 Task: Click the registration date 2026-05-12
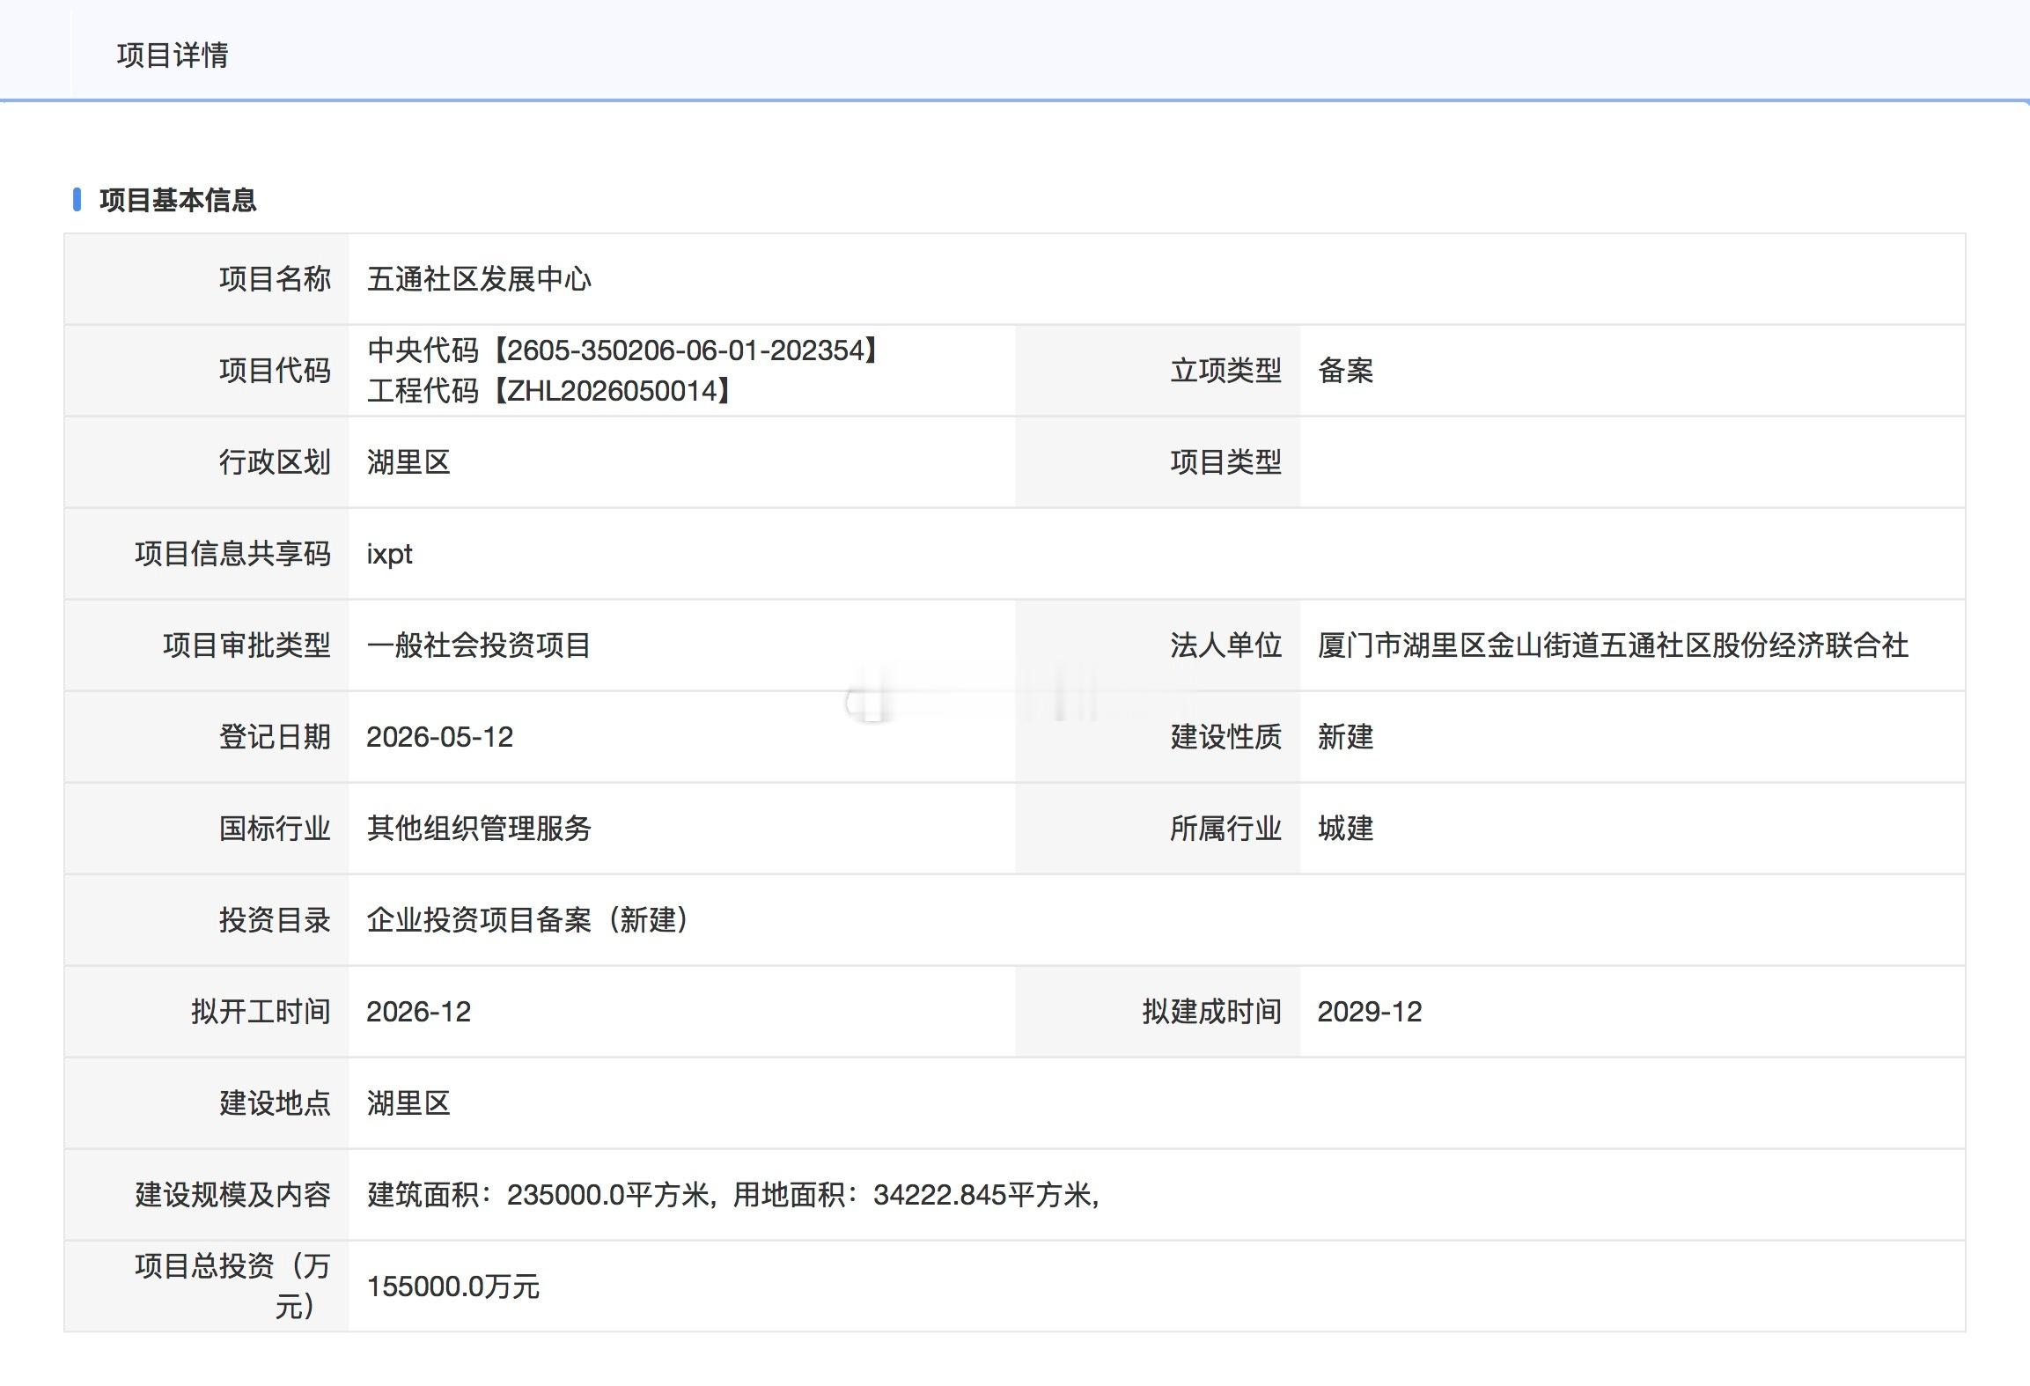click(x=439, y=737)
